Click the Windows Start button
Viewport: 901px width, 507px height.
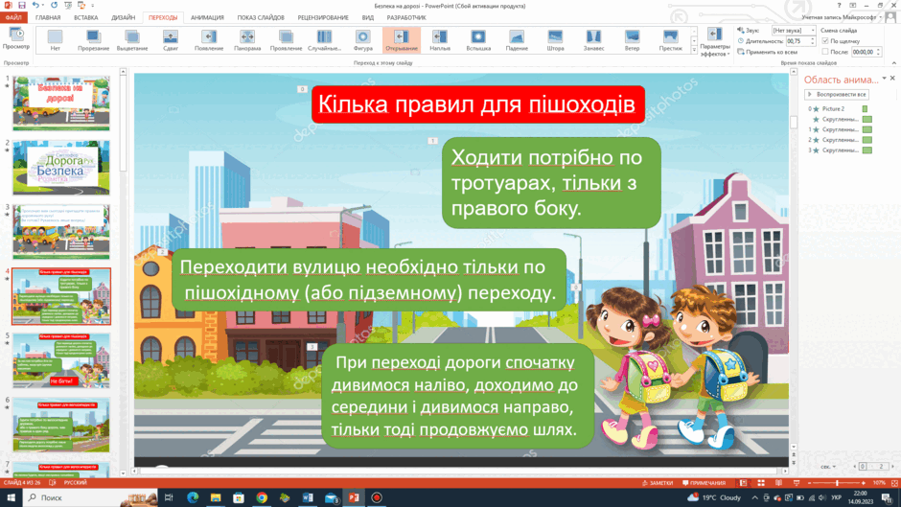(x=11, y=497)
